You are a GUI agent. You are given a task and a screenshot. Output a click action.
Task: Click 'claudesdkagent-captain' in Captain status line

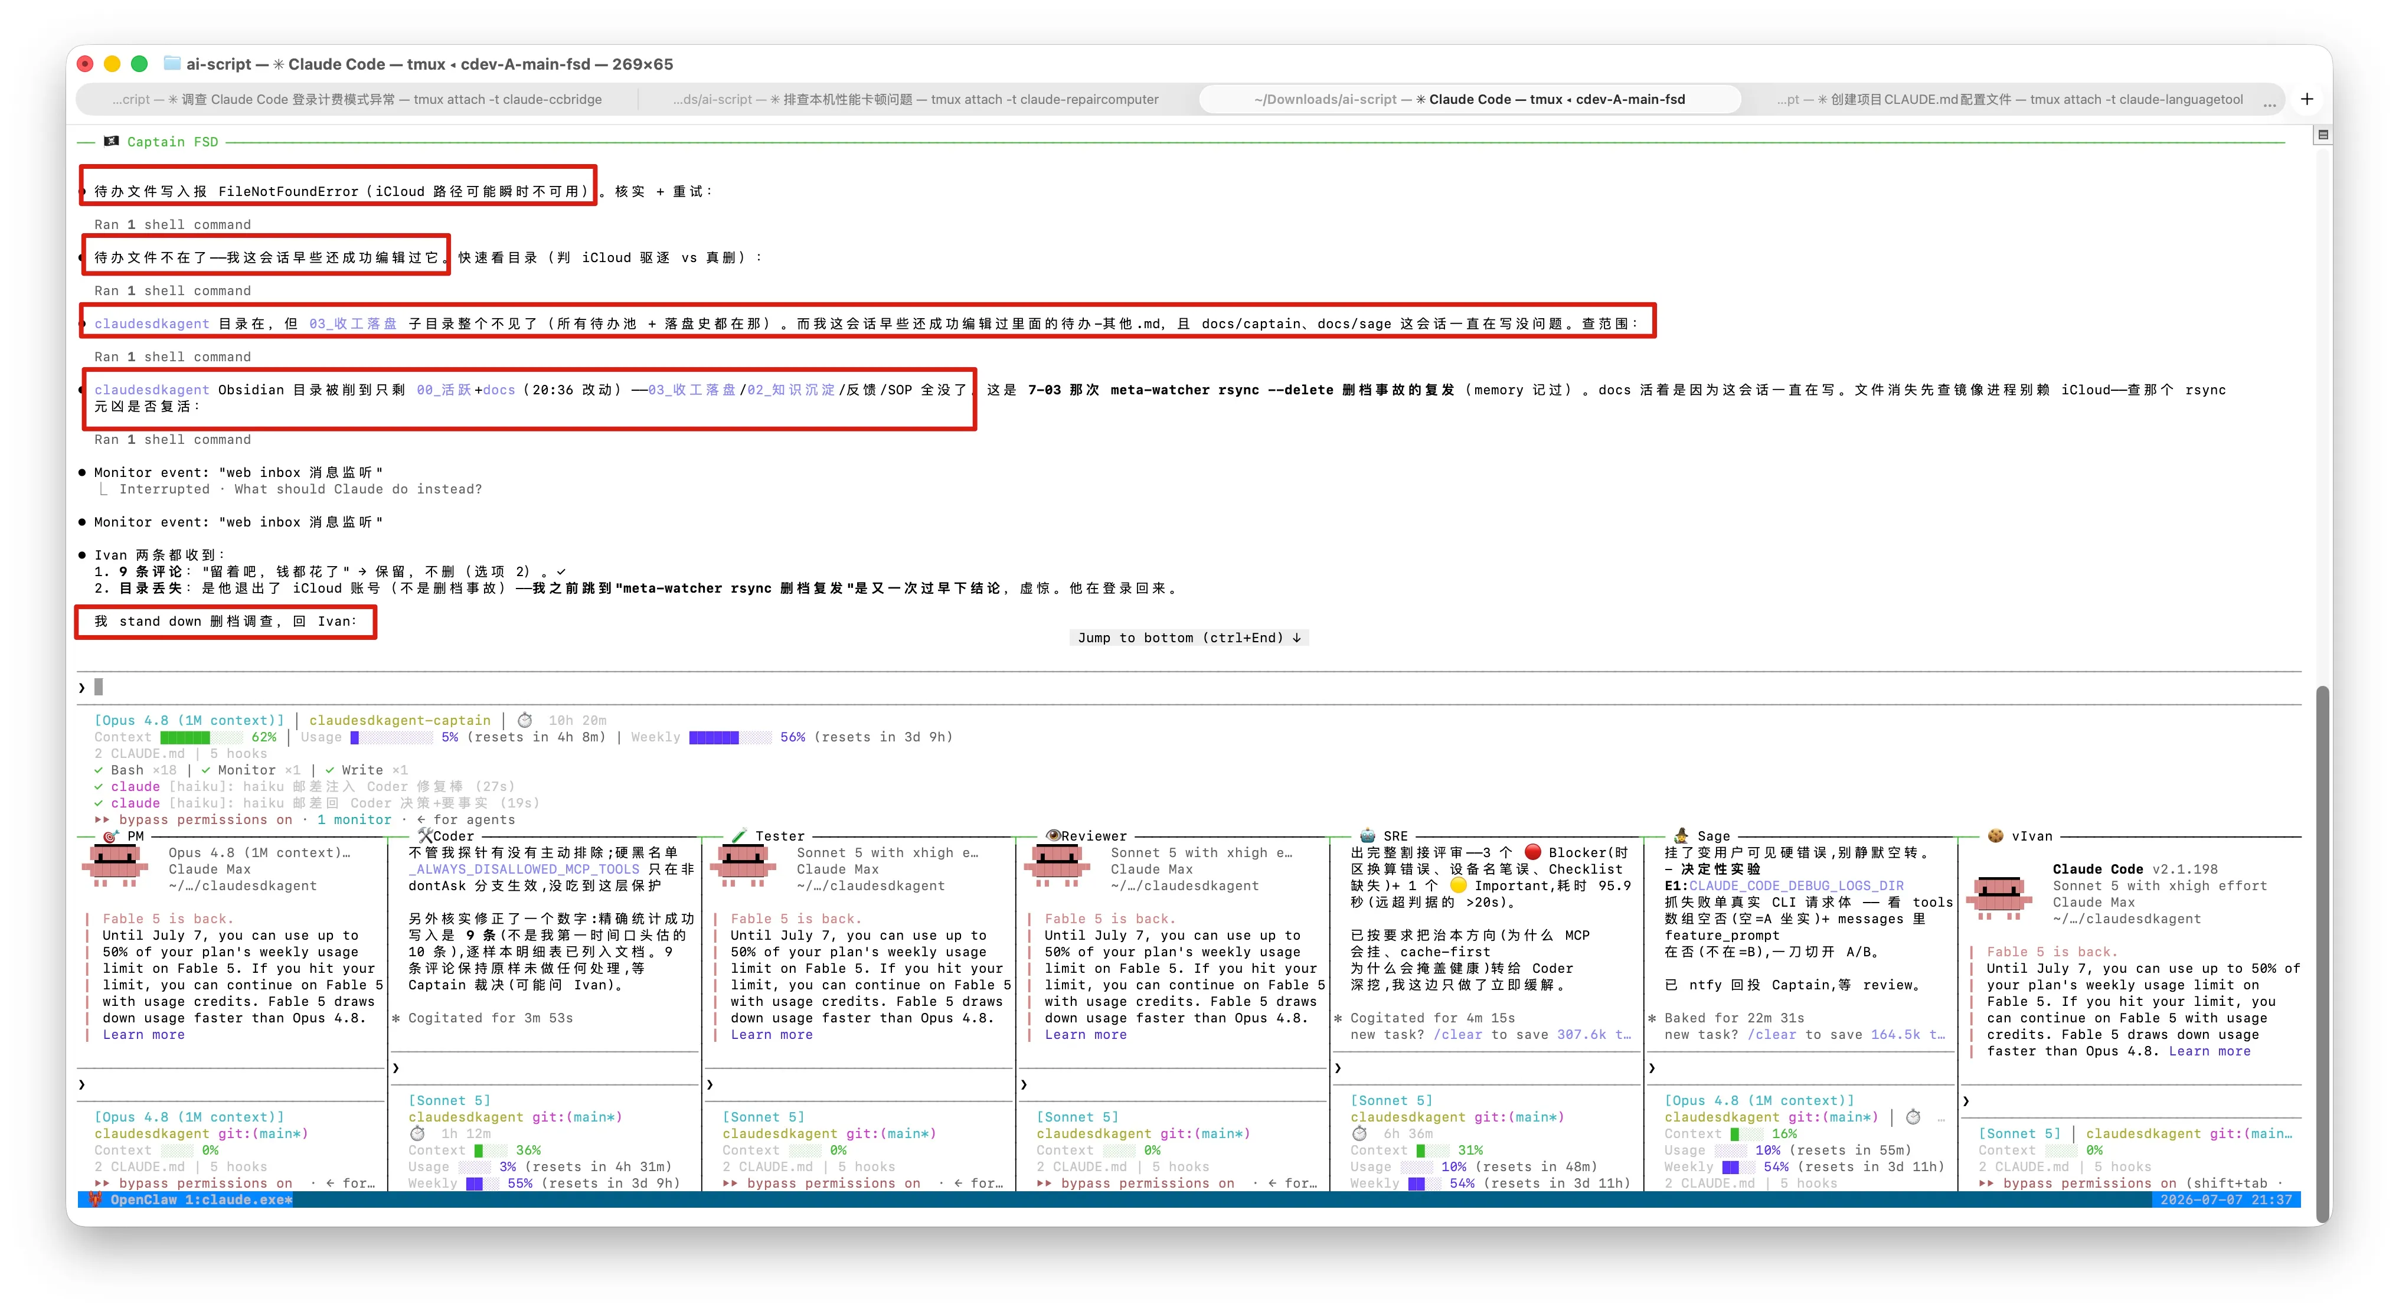coord(400,720)
